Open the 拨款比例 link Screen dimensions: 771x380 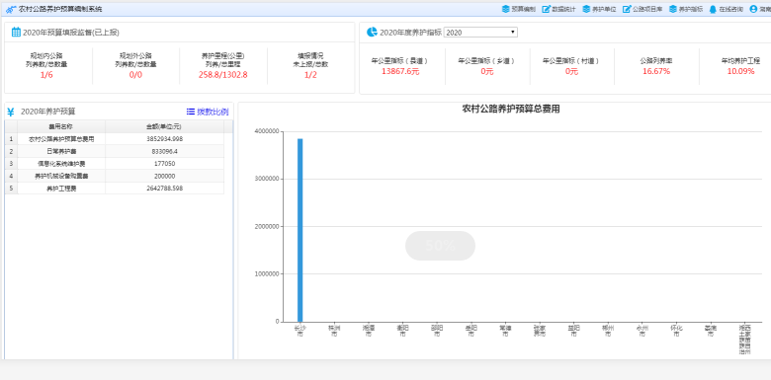coord(213,112)
